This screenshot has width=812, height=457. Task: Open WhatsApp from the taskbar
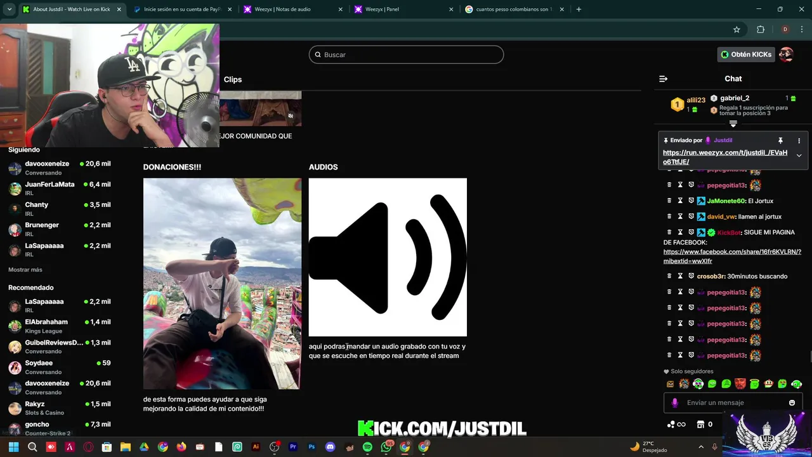point(386,447)
